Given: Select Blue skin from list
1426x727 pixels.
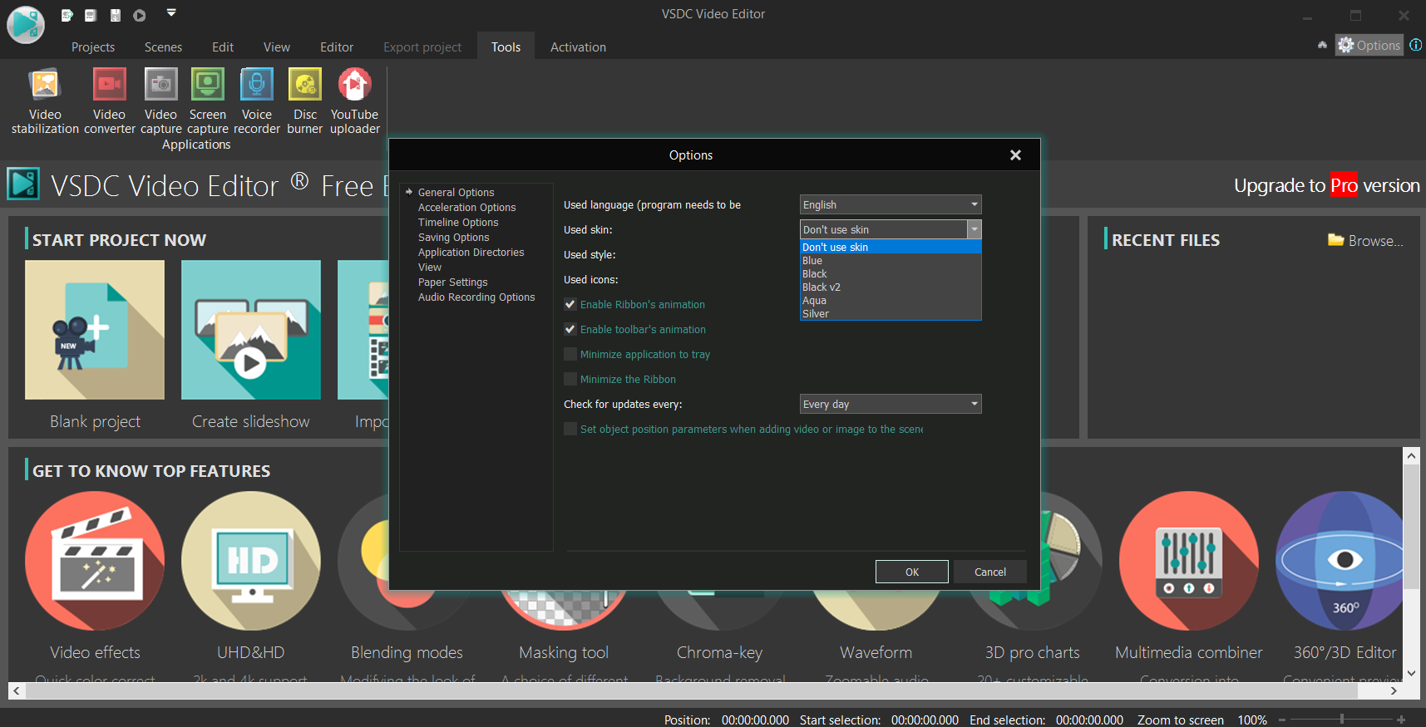Looking at the screenshot, I should click(891, 260).
